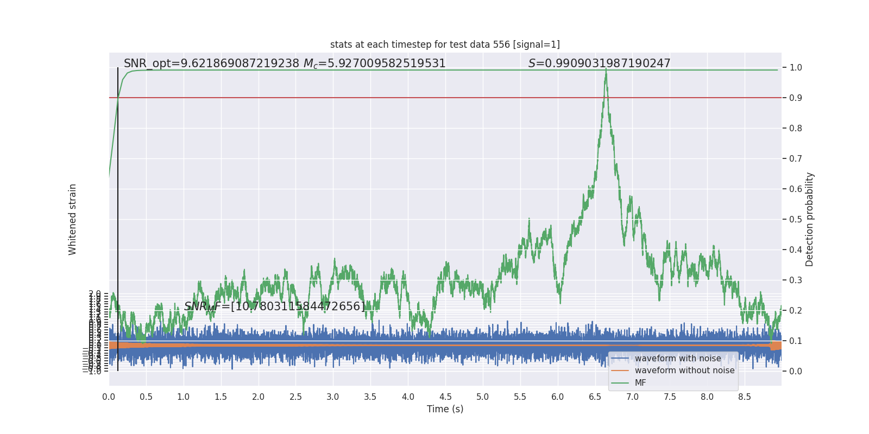Click the x-axis tick label 3.0
This screenshot has height=434, width=869.
333,397
